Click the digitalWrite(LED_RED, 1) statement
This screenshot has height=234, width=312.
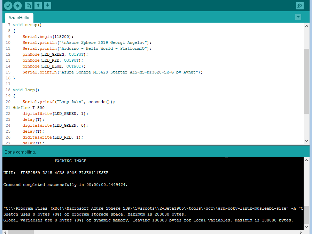pyautogui.click(x=52, y=137)
